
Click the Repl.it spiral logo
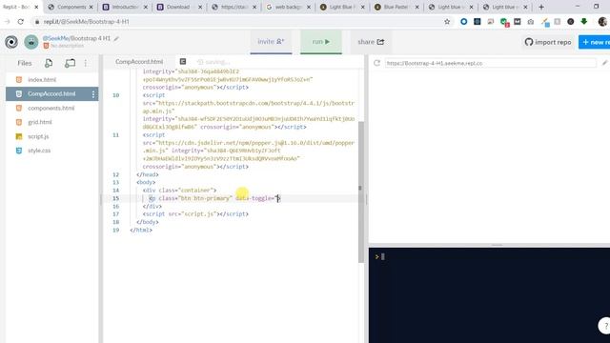(11, 42)
